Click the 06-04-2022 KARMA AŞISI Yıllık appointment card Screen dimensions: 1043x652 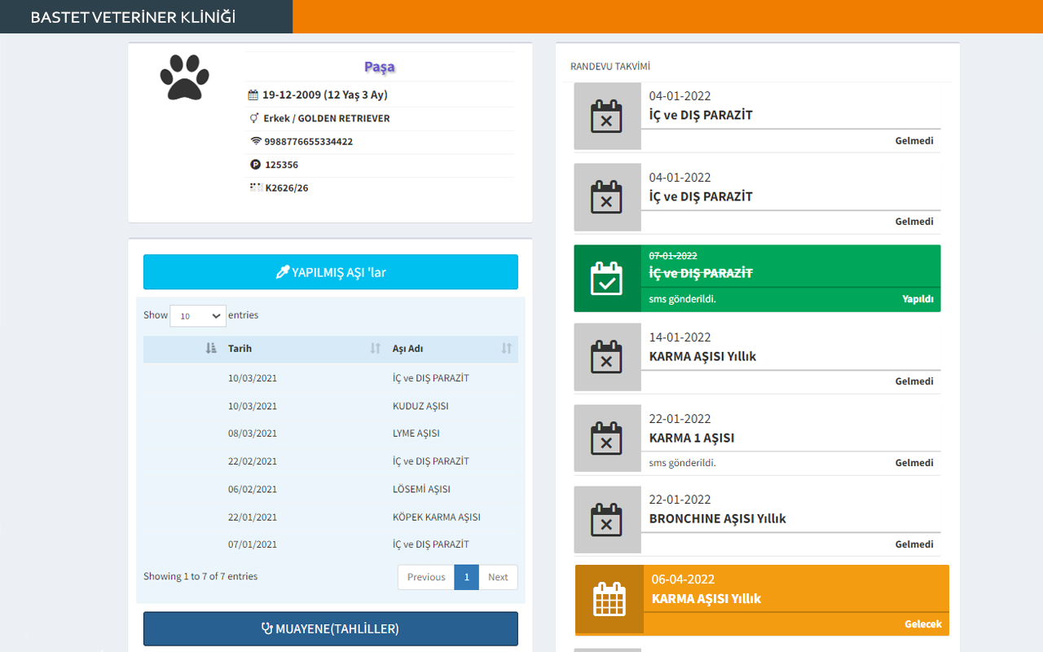763,600
